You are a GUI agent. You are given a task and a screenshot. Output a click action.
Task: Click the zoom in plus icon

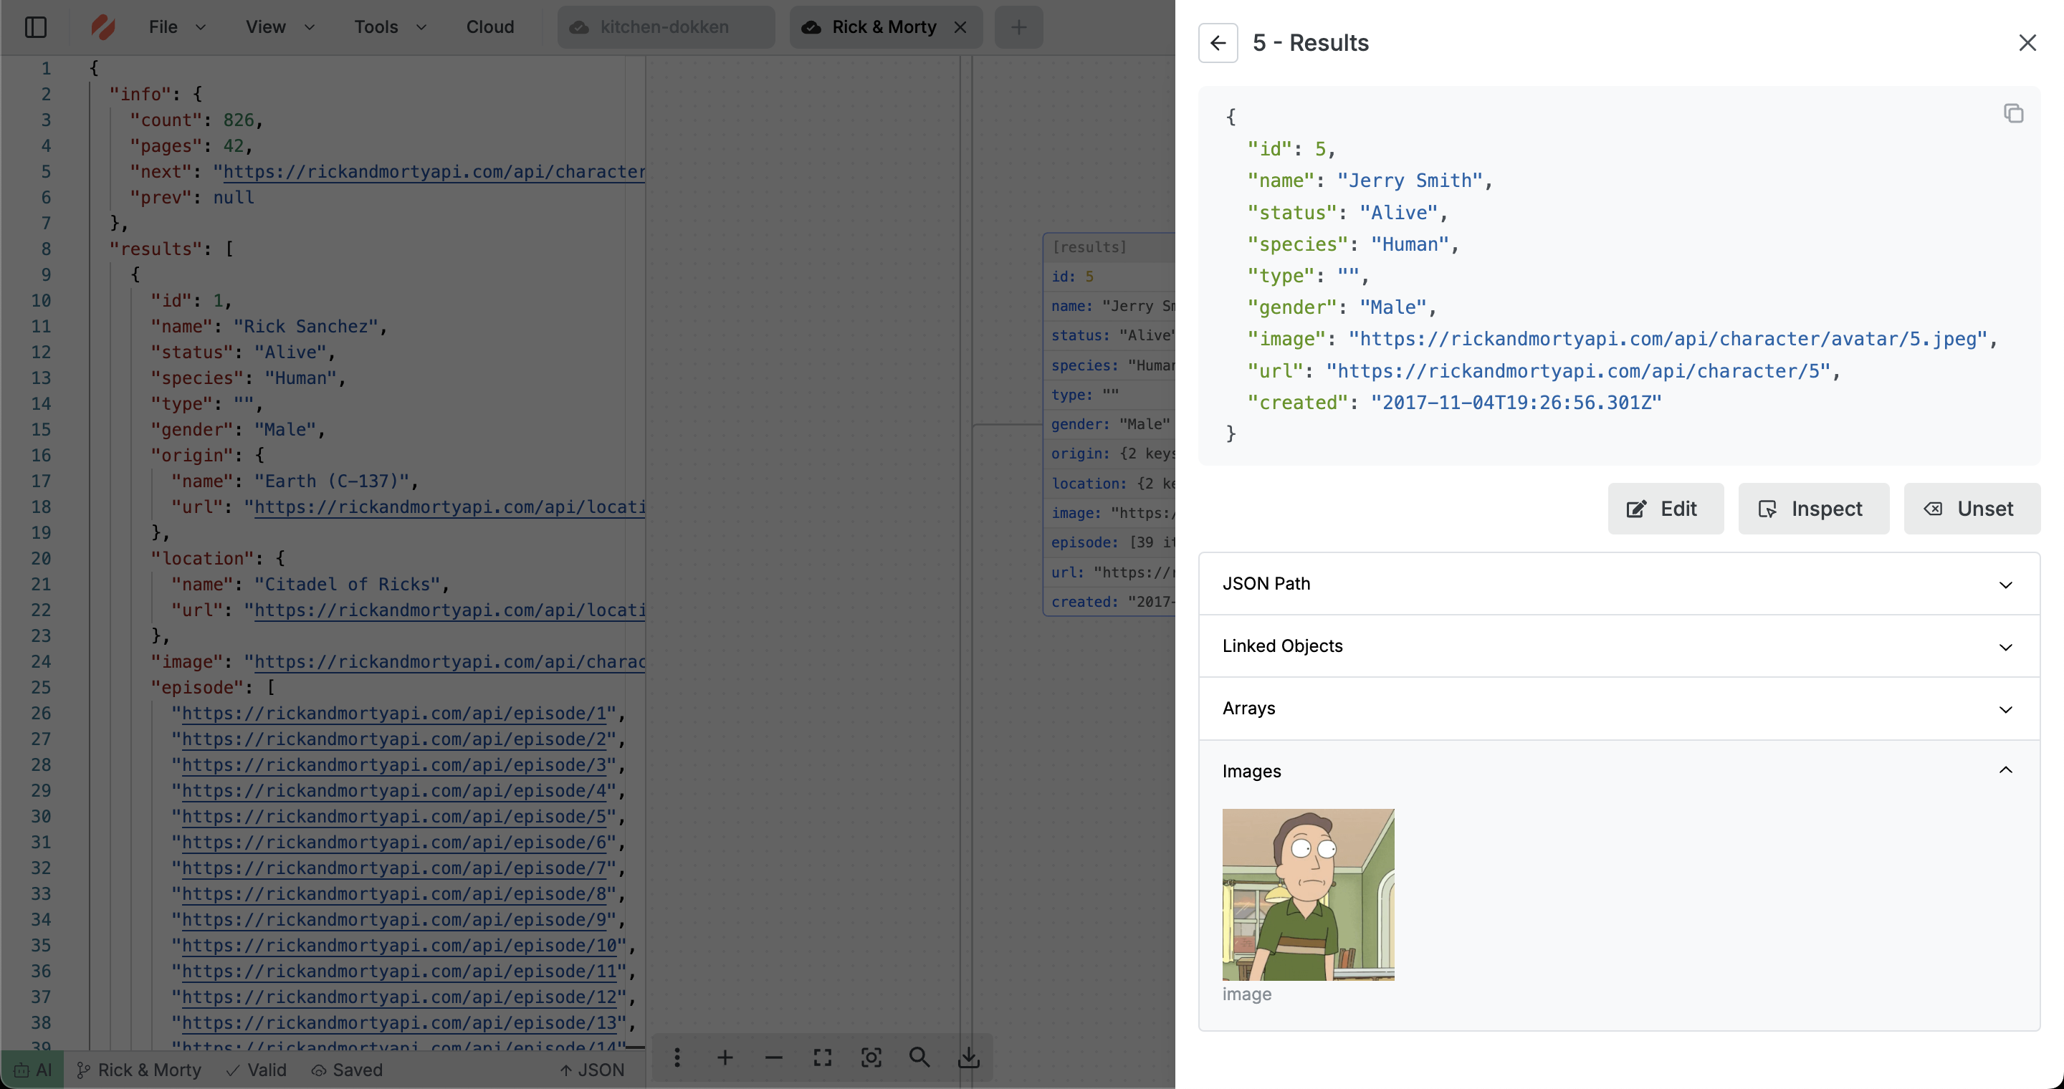(725, 1057)
